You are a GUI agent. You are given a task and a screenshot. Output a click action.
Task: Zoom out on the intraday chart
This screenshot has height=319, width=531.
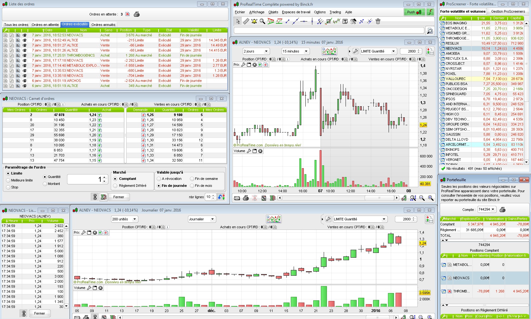point(422,198)
